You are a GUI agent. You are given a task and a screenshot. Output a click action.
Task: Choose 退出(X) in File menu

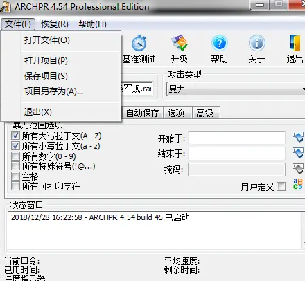click(71, 112)
